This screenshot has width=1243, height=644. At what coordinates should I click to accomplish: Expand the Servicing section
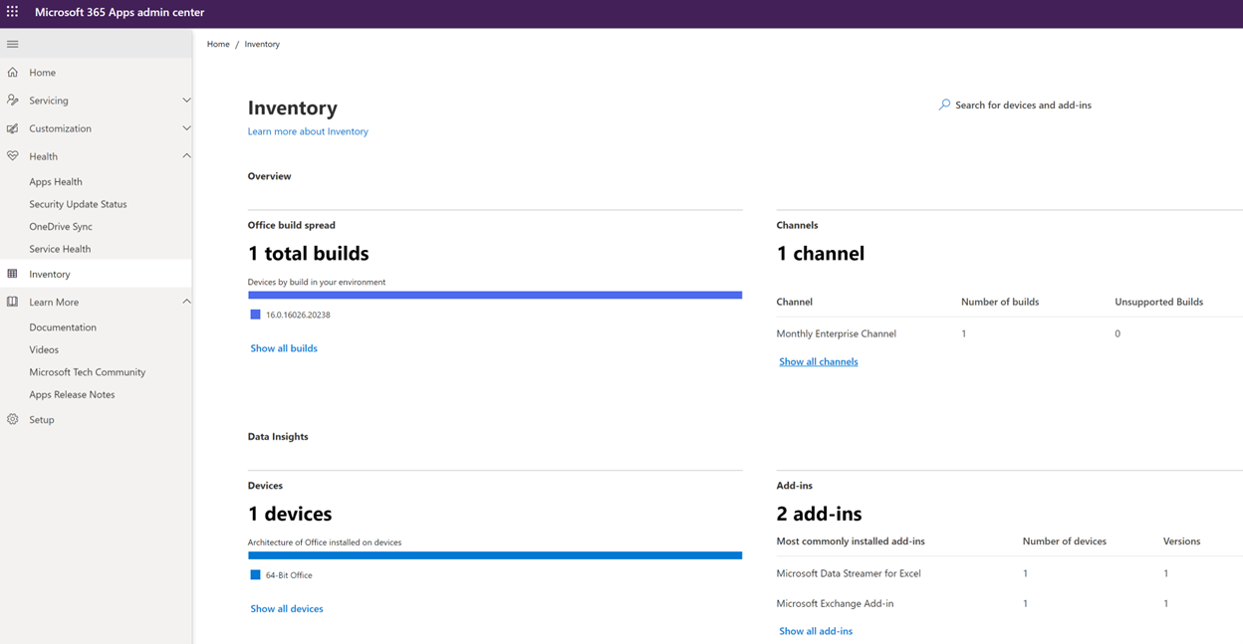pyautogui.click(x=186, y=100)
